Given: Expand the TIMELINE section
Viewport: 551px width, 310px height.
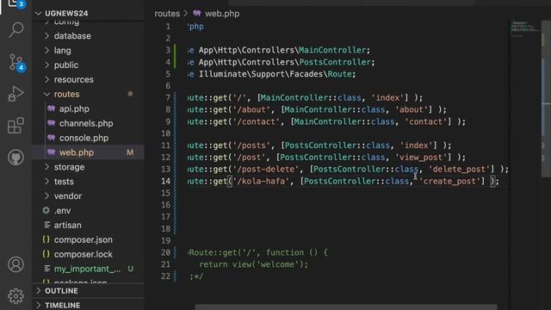Looking at the screenshot, I should 39,305.
